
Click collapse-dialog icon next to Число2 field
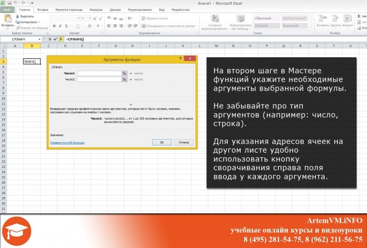pyautogui.click(x=124, y=79)
